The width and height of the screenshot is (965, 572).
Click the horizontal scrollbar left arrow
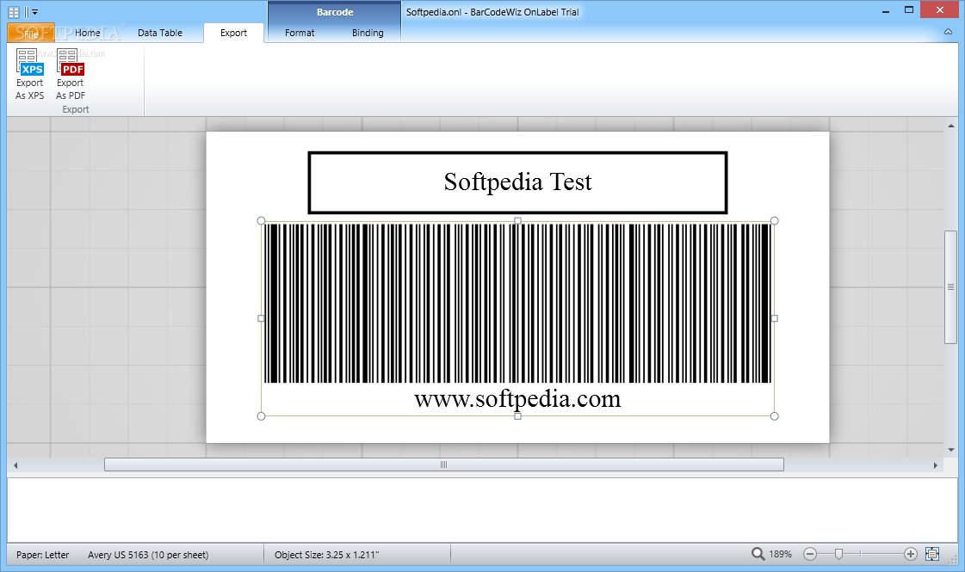tap(15, 465)
